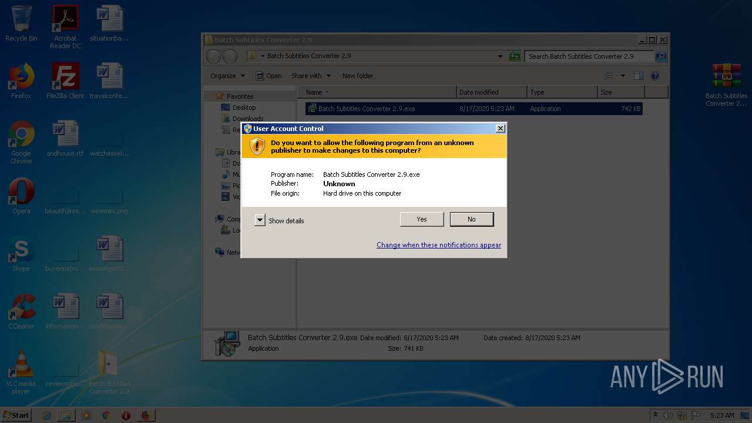Open the WinRAR Batch Subtitles Converter archive icon
752x423 pixels.
(726, 85)
